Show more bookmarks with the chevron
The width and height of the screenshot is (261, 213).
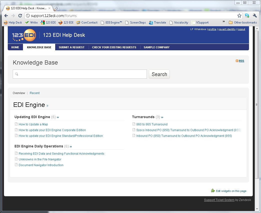pyautogui.click(x=224, y=22)
